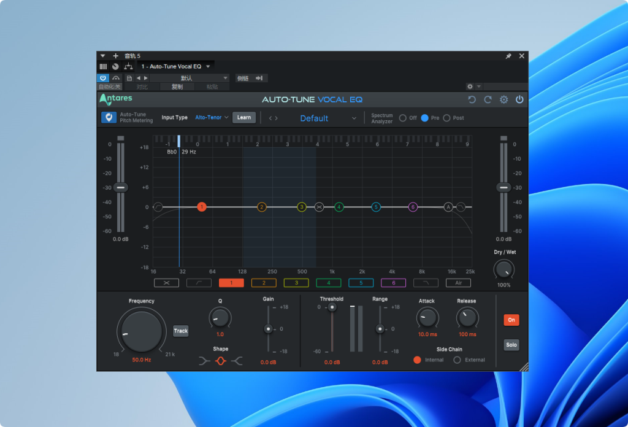The width and height of the screenshot is (628, 427).
Task: Click the preset file document icon
Action: 129,78
